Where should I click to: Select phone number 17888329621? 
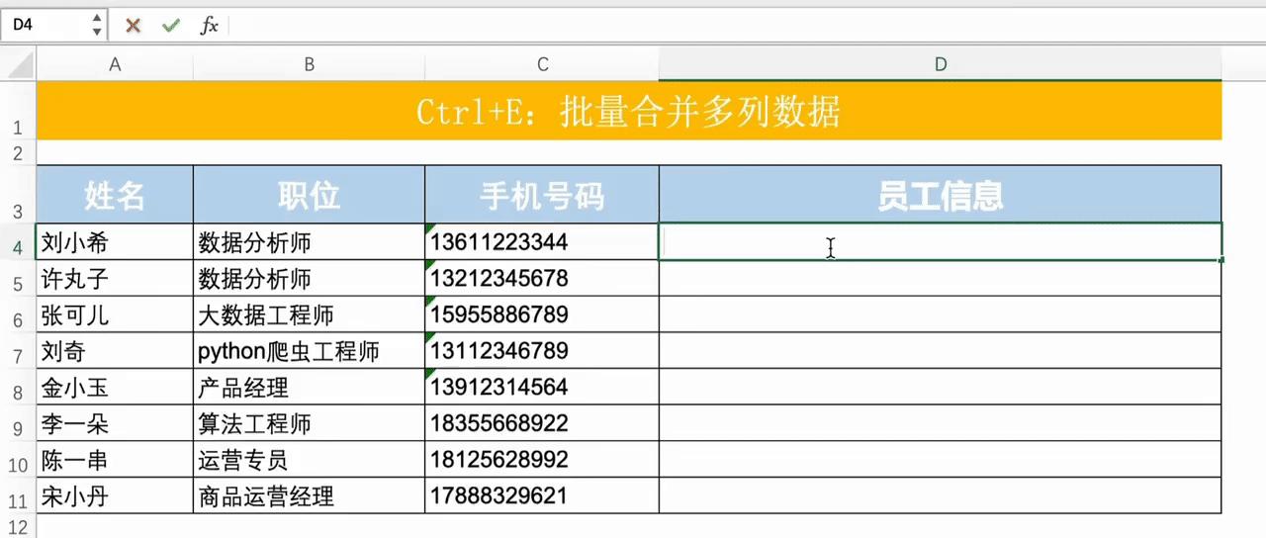point(542,495)
